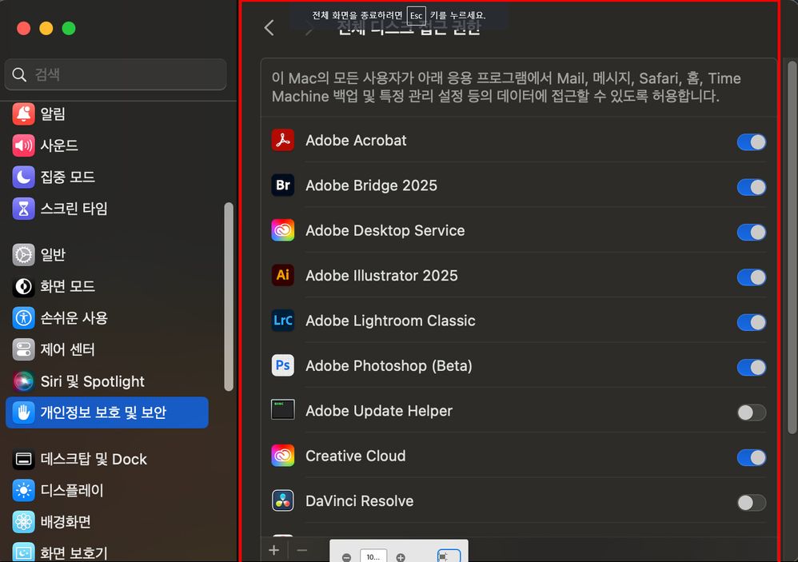Image resolution: width=798 pixels, height=562 pixels.
Task: Click the back navigation arrow
Action: tap(268, 27)
